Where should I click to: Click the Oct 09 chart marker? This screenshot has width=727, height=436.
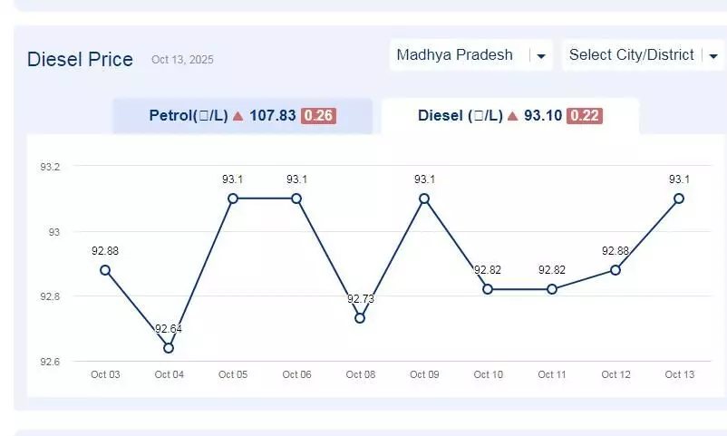(x=424, y=199)
